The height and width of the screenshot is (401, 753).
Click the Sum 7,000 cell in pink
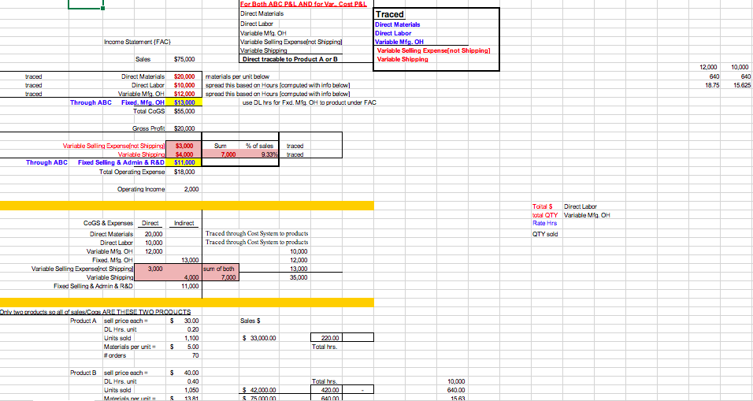tap(221, 154)
